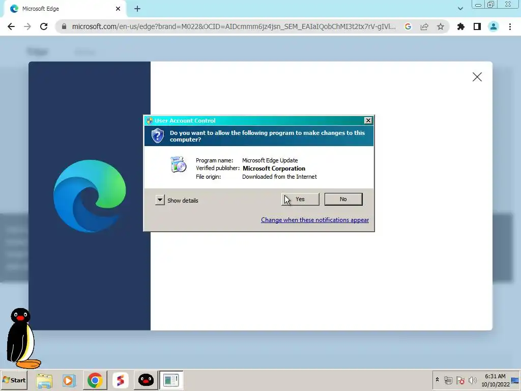Screen dimensions: 521x391
Task: Close the Microsoft Edge tab
Action: (118, 9)
